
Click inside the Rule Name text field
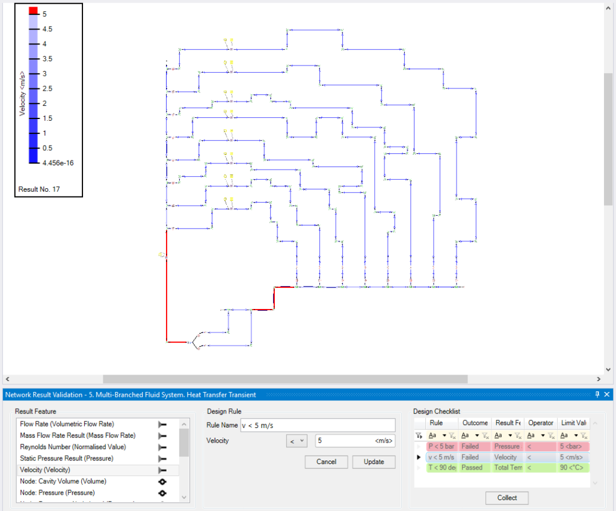[x=318, y=425]
